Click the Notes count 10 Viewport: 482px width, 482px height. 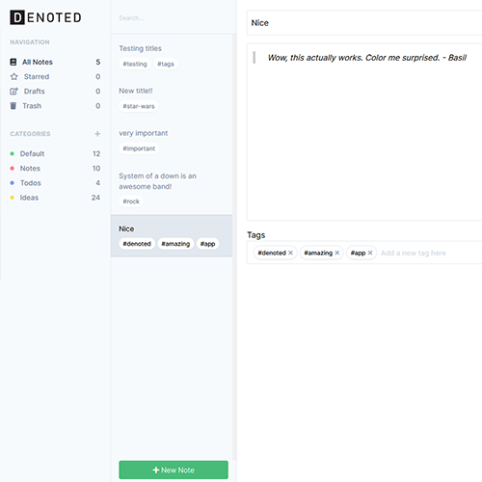(96, 169)
